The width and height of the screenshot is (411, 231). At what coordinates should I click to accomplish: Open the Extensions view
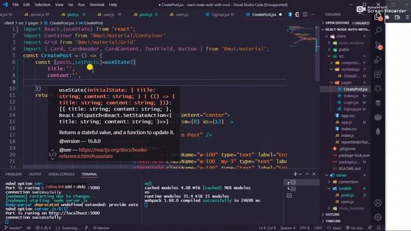378,74
